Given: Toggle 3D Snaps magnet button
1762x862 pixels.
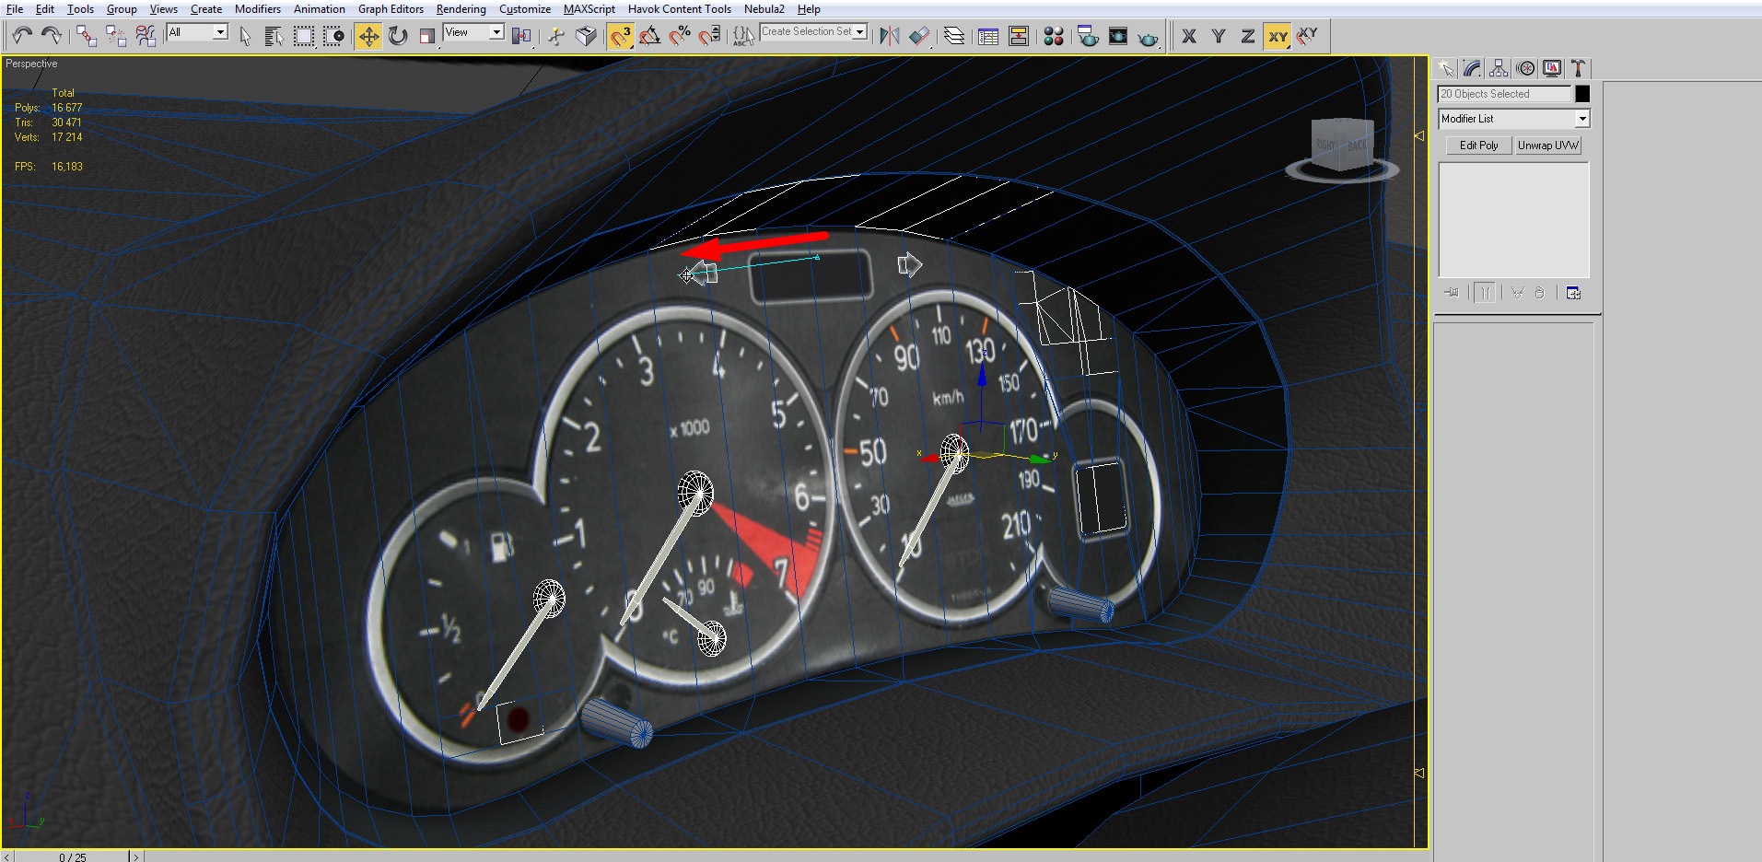Looking at the screenshot, I should (x=621, y=36).
